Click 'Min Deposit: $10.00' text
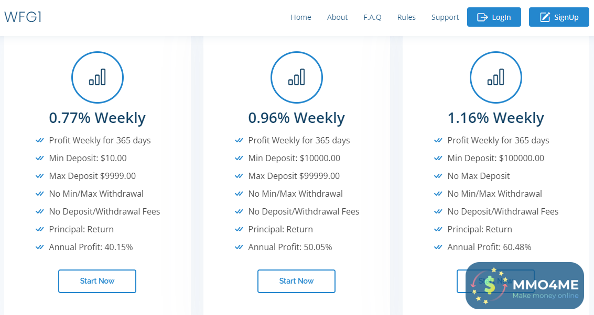Viewport: 594px width, 315px height. click(88, 158)
